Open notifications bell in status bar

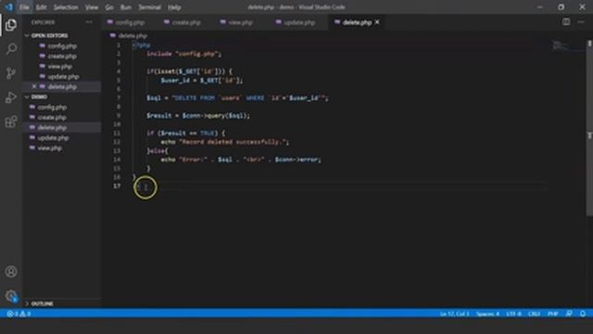coord(583,314)
